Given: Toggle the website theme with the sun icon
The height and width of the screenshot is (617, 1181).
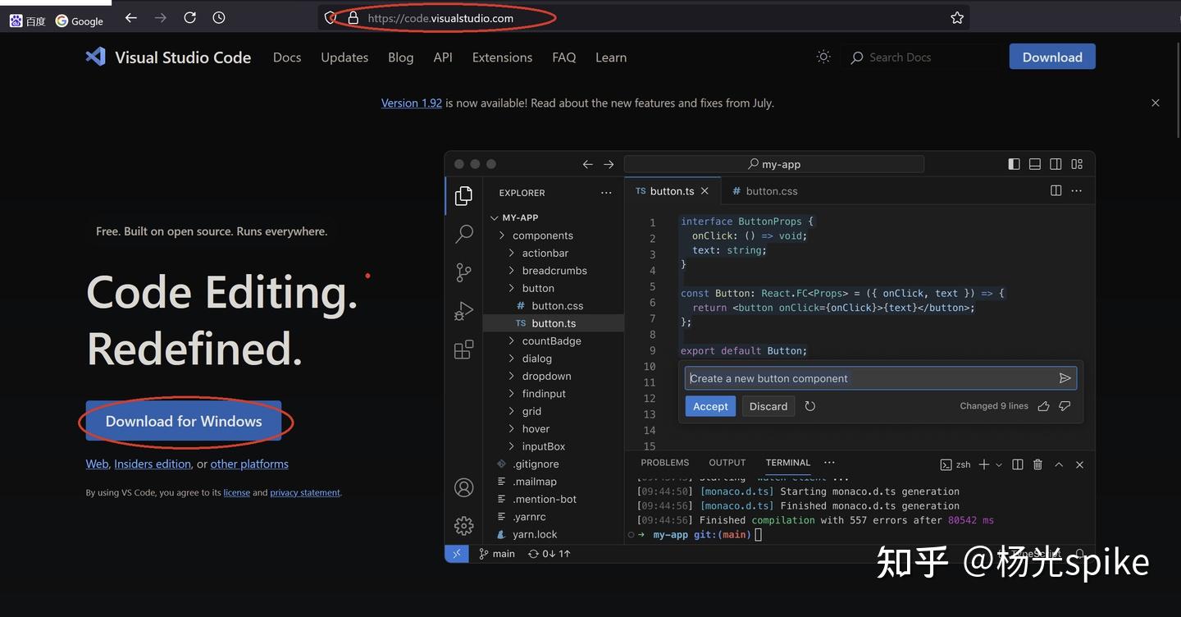Looking at the screenshot, I should click(x=823, y=57).
